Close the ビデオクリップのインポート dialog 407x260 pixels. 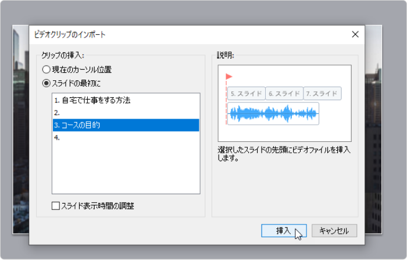[355, 34]
